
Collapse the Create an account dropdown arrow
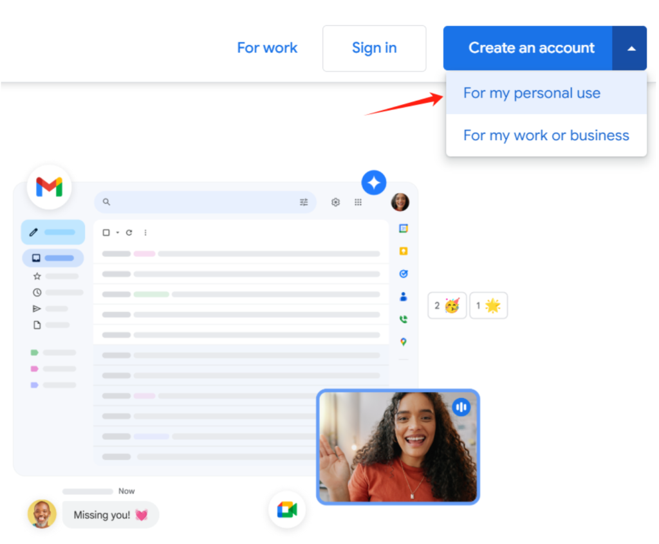[630, 48]
